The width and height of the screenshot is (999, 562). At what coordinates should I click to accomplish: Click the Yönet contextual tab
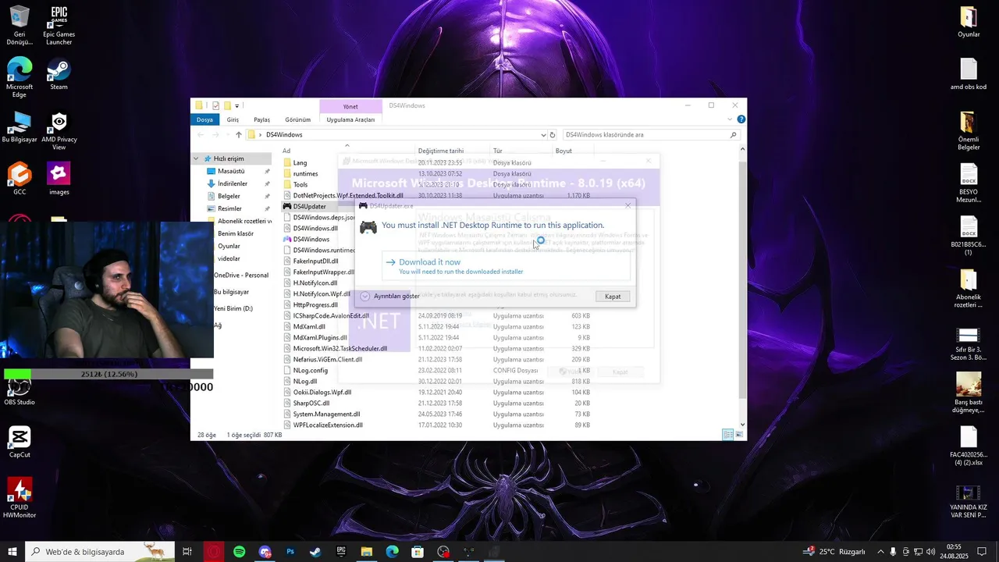point(350,106)
